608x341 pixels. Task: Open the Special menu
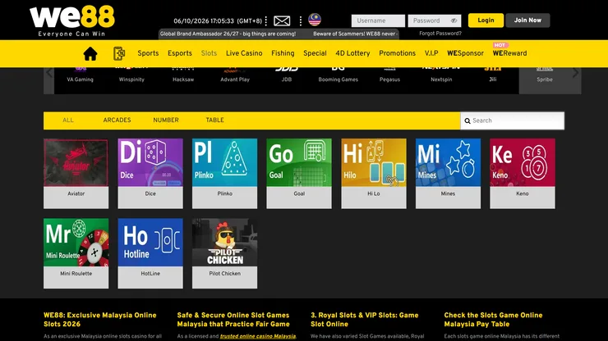point(315,53)
